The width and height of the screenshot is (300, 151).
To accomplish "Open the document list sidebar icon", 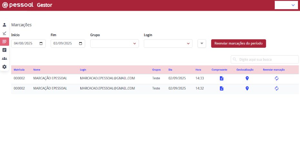I will point(5,50).
